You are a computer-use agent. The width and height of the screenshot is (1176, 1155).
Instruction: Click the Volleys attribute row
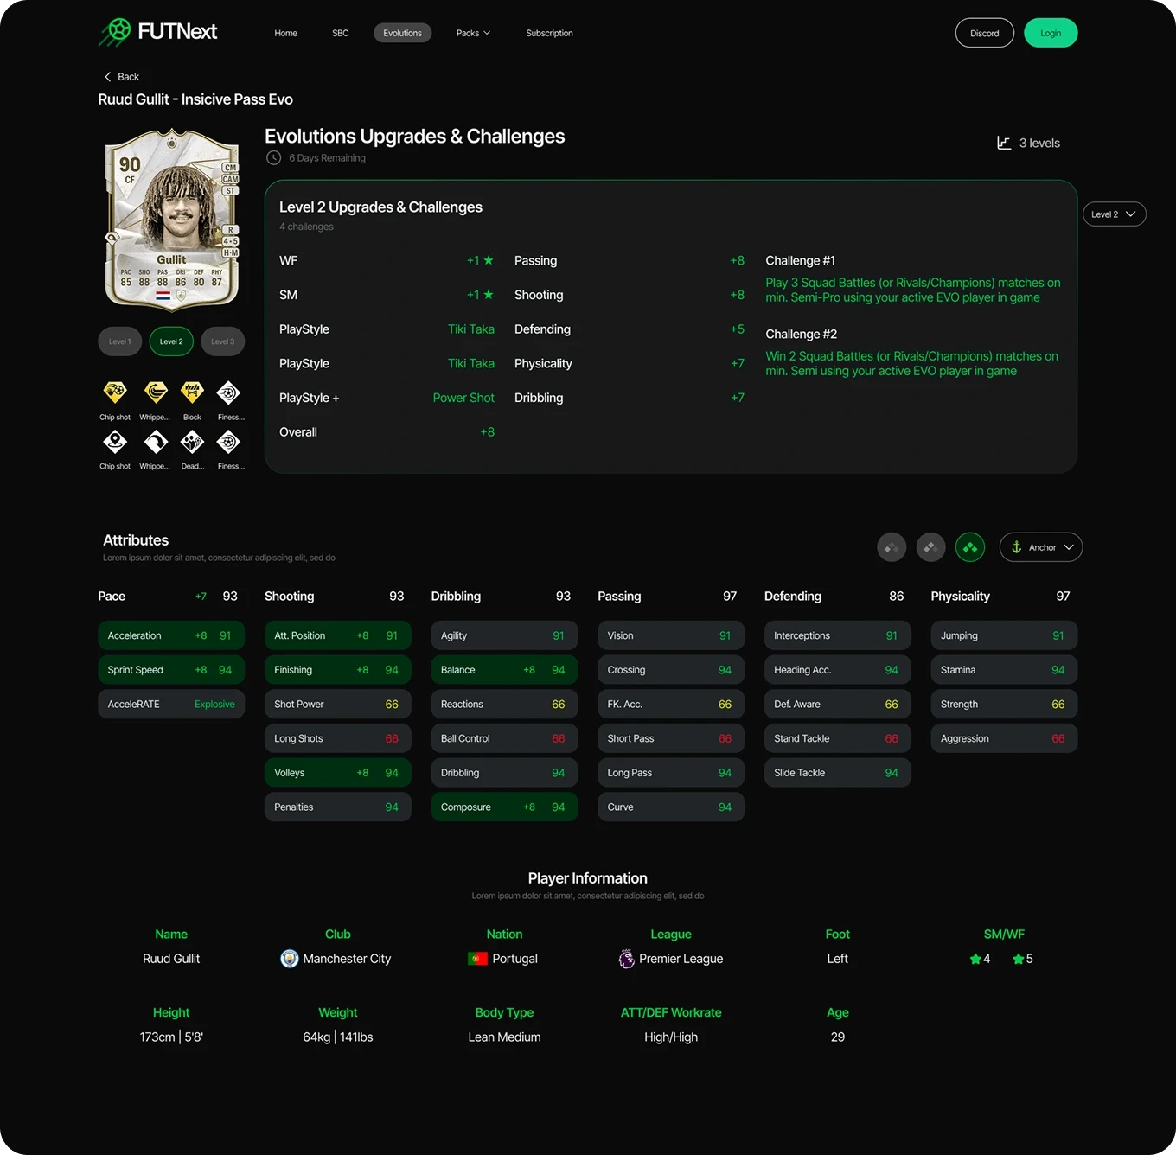pyautogui.click(x=338, y=773)
